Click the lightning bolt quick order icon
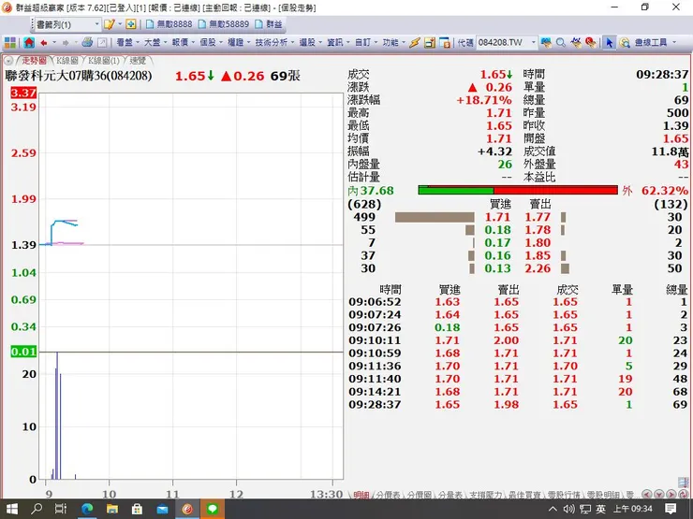The image size is (693, 519). (x=415, y=42)
